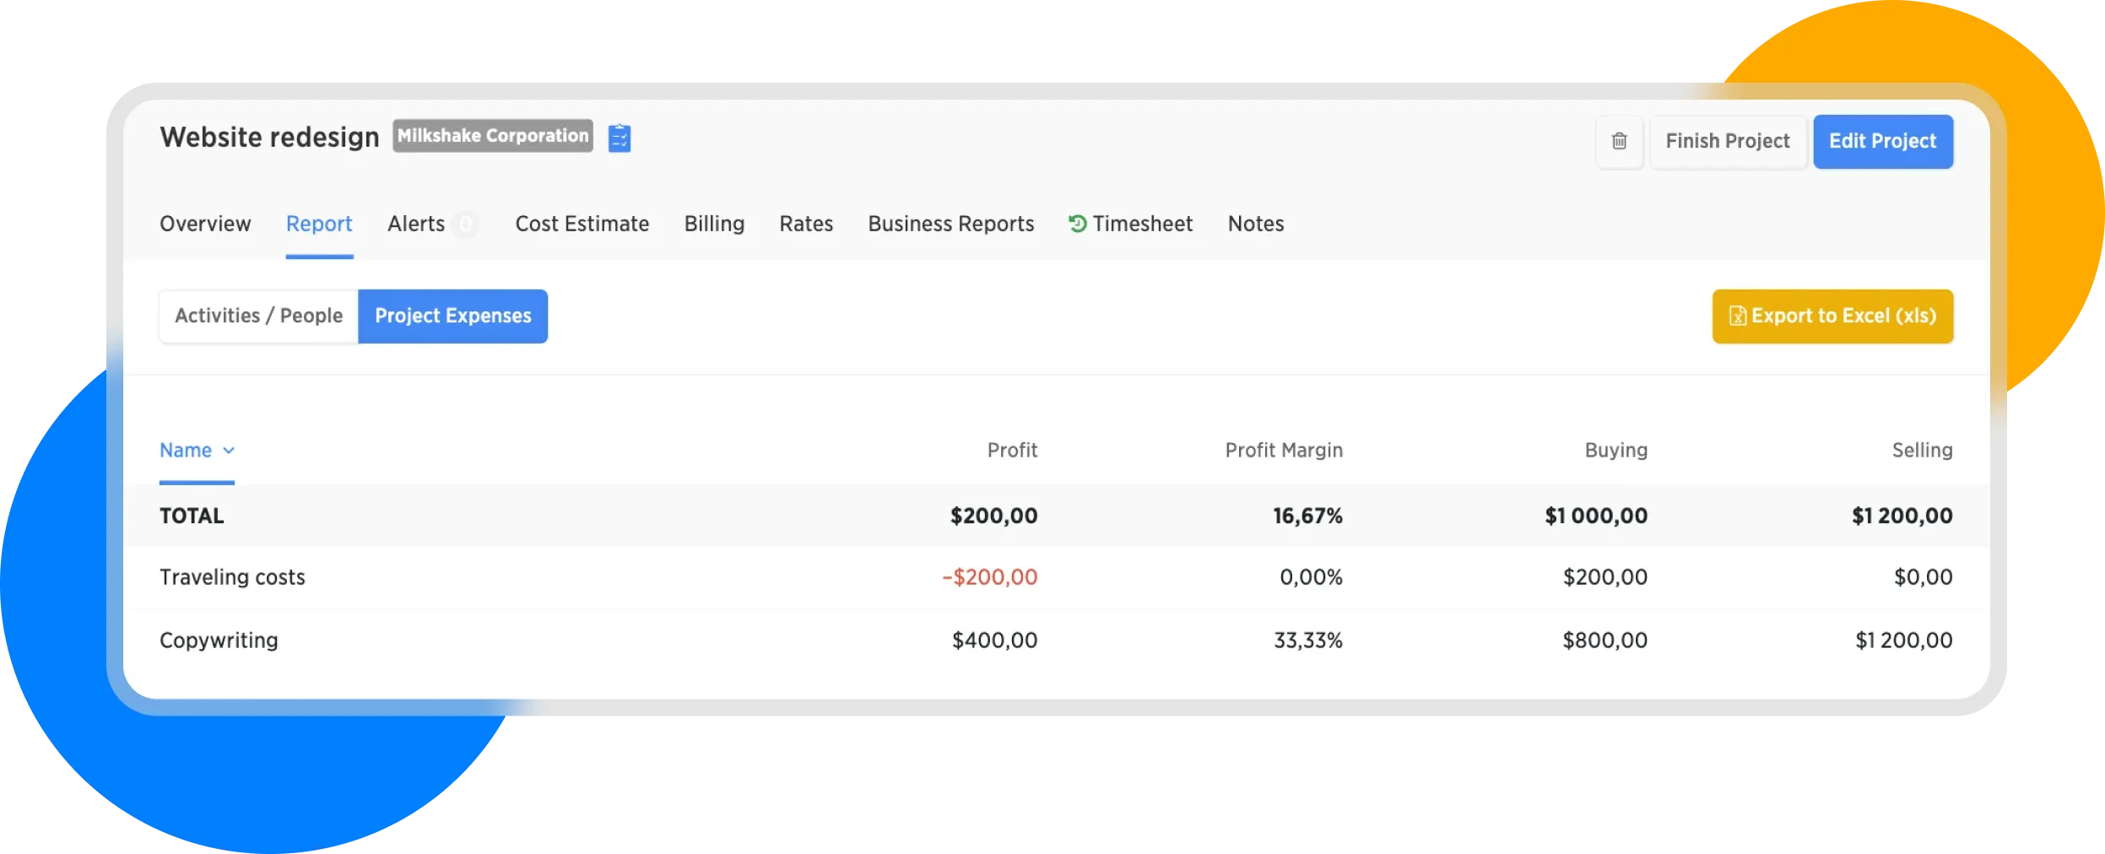Switch to Activities / People view
The height and width of the screenshot is (854, 2105).
(x=258, y=316)
